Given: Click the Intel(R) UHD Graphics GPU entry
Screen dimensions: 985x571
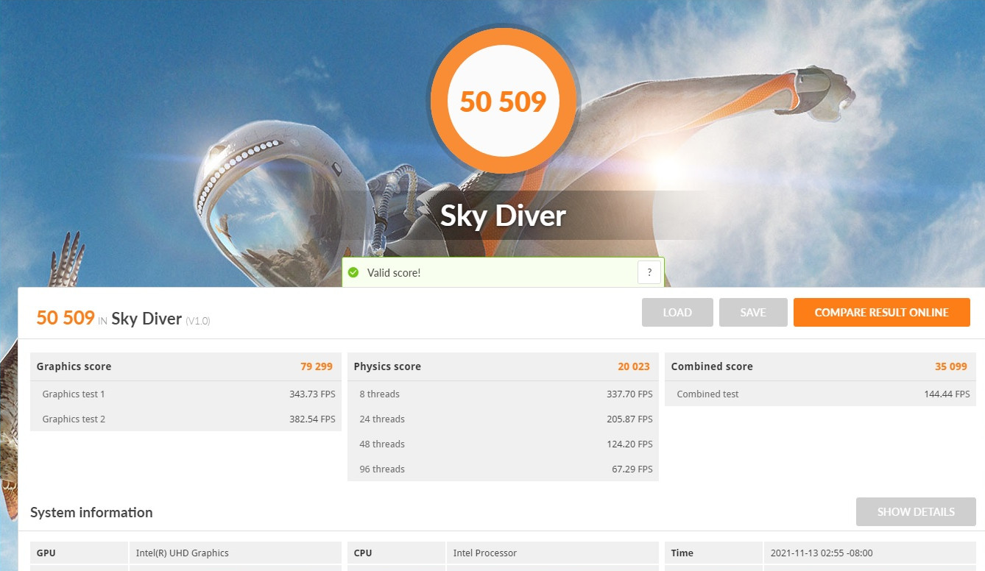Looking at the screenshot, I should point(183,553).
